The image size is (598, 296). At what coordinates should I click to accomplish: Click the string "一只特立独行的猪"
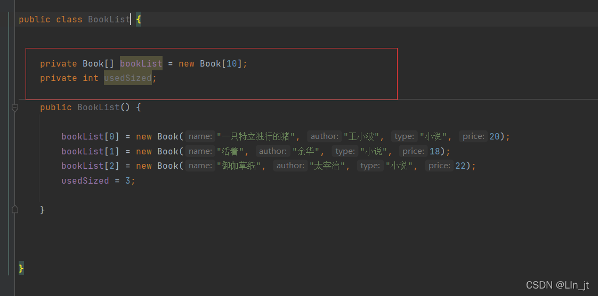point(256,136)
